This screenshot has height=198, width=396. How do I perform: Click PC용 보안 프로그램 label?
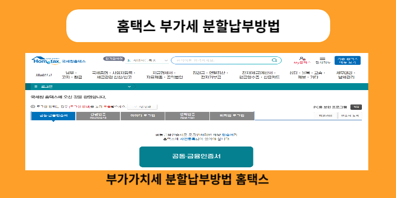(330, 107)
